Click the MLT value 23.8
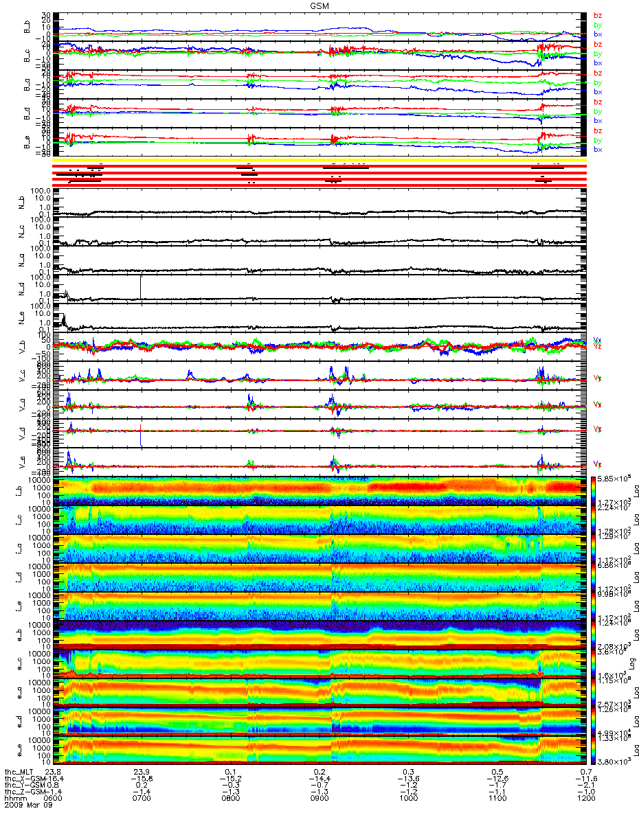 point(53,772)
